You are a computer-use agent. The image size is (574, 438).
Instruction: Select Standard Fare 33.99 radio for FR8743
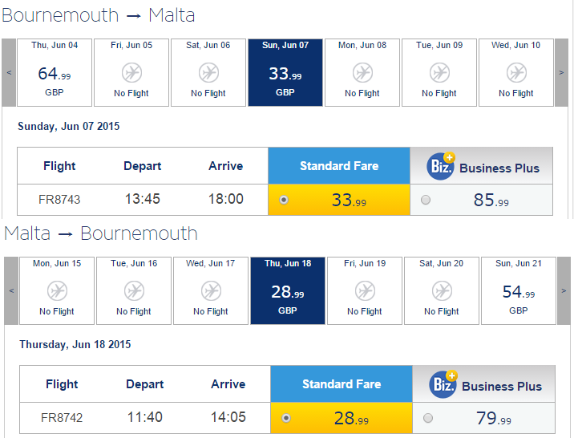(284, 200)
